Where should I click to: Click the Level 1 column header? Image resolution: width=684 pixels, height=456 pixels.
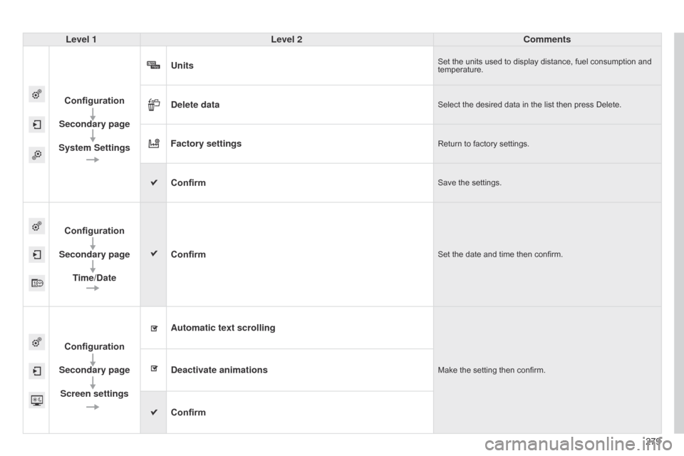point(81,39)
